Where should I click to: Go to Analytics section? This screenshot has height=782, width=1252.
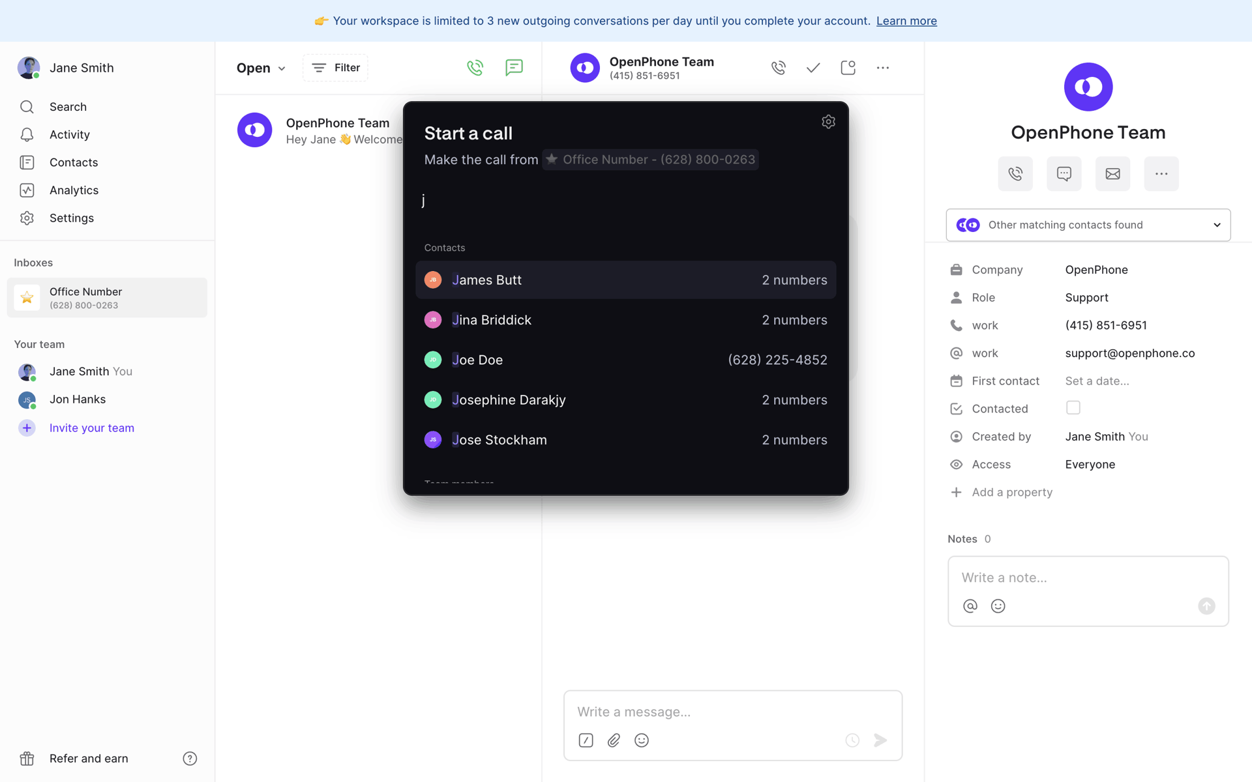click(x=74, y=190)
